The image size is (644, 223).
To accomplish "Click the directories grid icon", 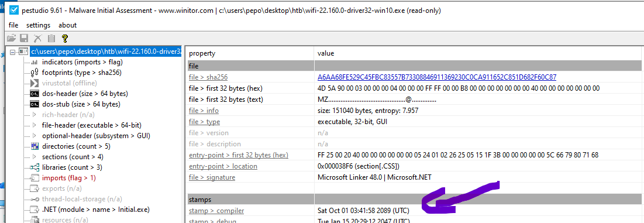I will click(x=35, y=146).
